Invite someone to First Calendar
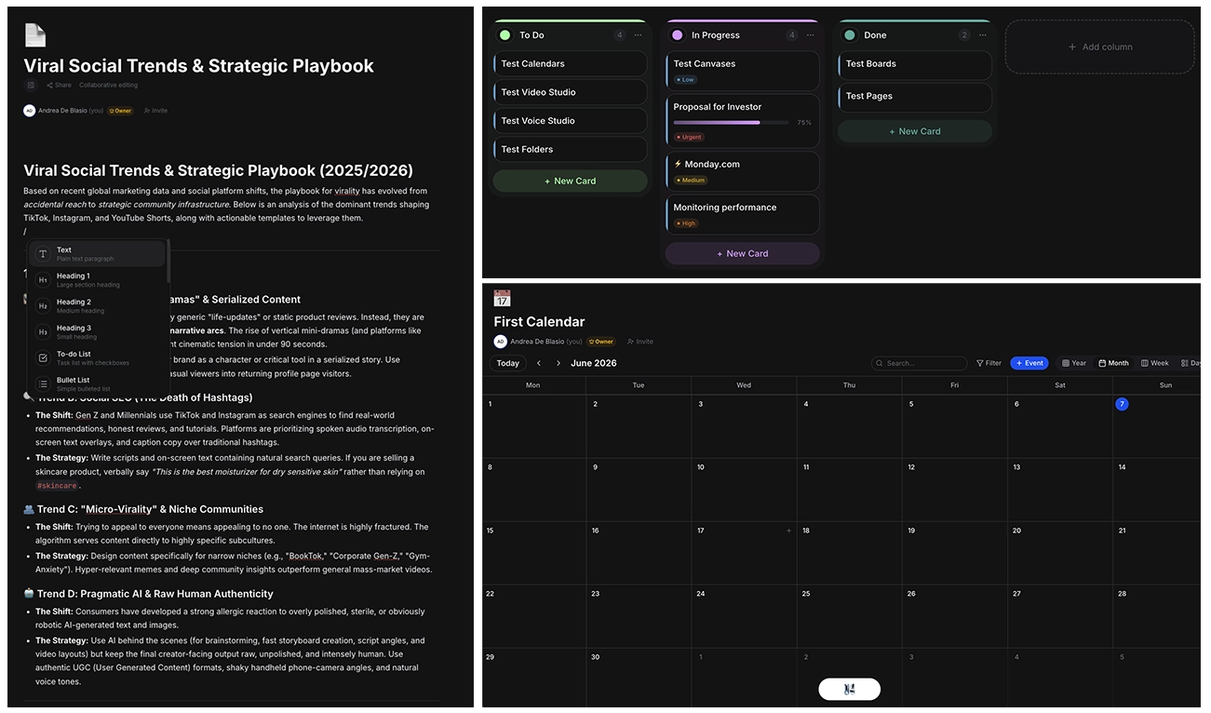 tap(640, 342)
